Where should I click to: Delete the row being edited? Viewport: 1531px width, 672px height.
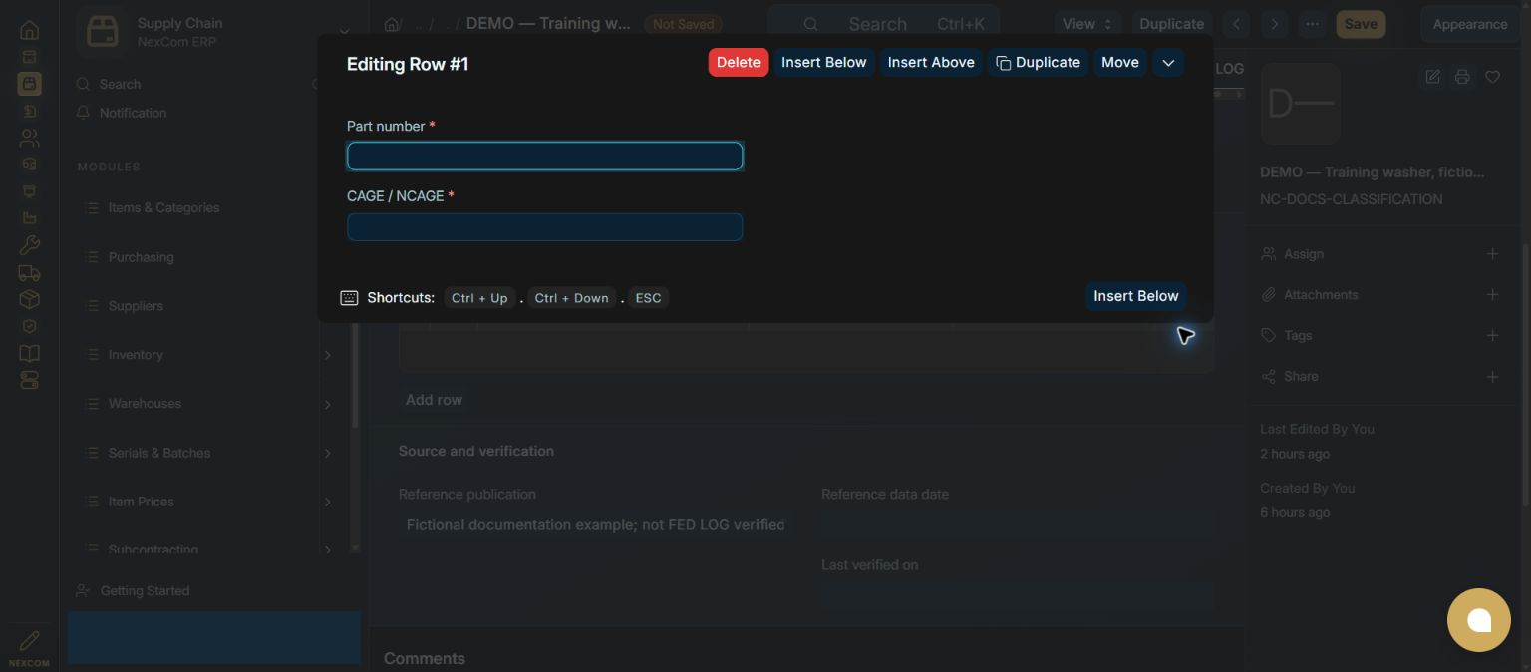coord(738,62)
